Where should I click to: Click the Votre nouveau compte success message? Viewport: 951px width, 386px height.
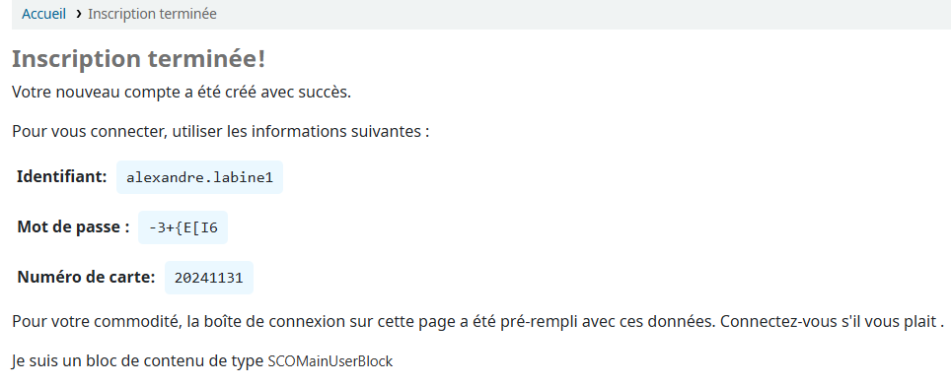click(182, 93)
